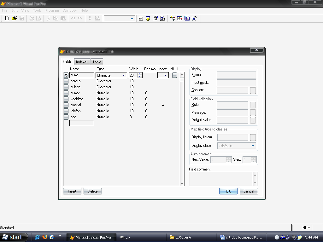Open the Command Window from toolbar
This screenshot has width=323, height=242.
pos(141,19)
